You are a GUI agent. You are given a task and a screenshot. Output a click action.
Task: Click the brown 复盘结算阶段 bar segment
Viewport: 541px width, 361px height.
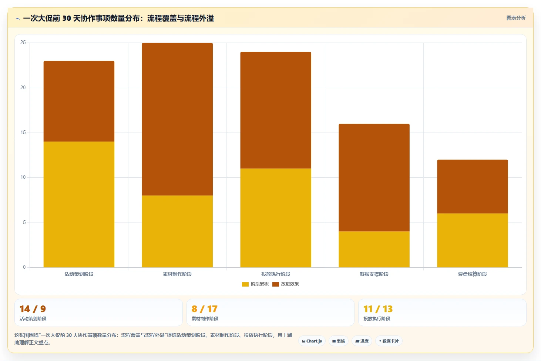[473, 187]
